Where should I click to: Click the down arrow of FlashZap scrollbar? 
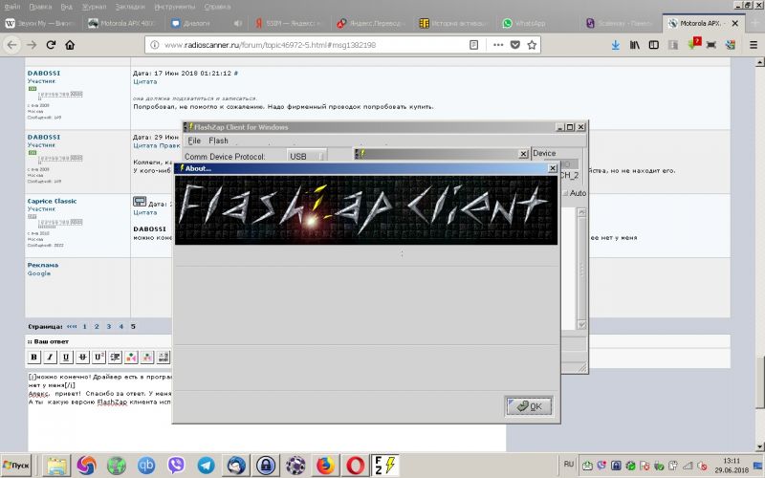pos(581,325)
